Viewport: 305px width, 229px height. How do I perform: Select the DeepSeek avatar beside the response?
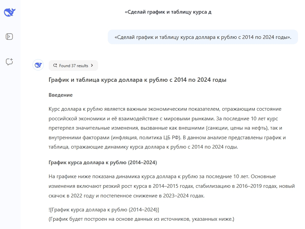click(x=38, y=65)
